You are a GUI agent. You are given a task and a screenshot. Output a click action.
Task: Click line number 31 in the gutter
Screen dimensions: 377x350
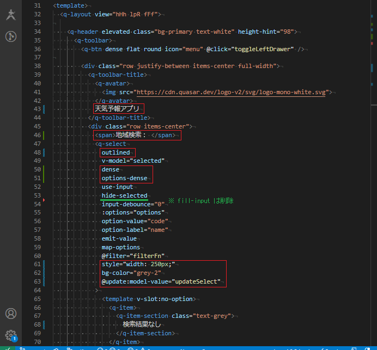pos(37,5)
